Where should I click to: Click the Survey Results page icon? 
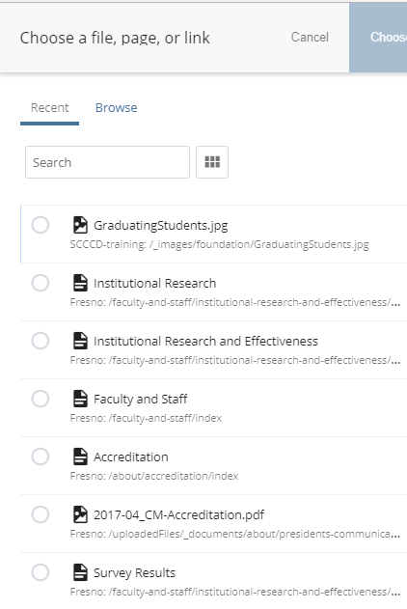click(80, 572)
